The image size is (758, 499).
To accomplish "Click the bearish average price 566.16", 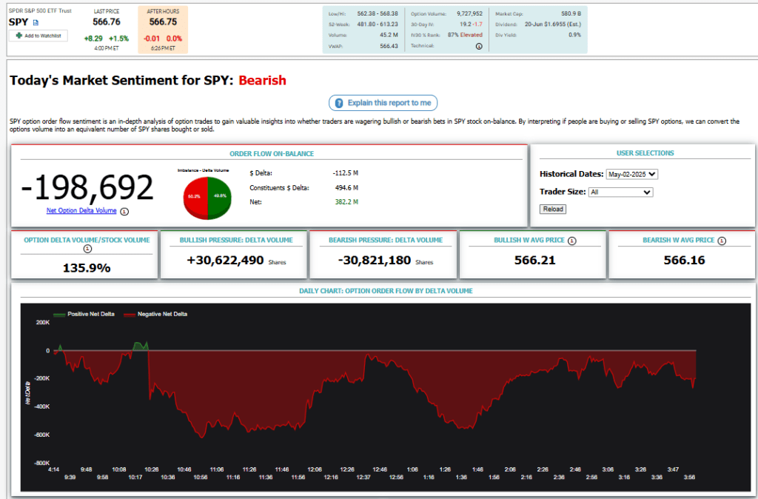I will 684,261.
